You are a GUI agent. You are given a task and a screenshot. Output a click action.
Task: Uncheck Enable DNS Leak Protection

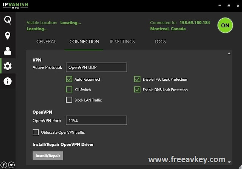(137, 89)
